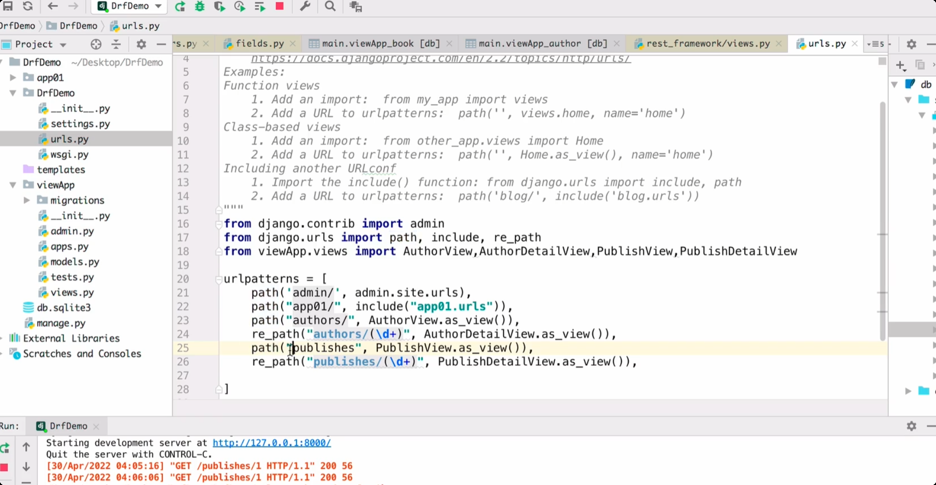Open the http://127.0.0.1:8000/ link
This screenshot has height=485, width=936.
click(x=272, y=443)
